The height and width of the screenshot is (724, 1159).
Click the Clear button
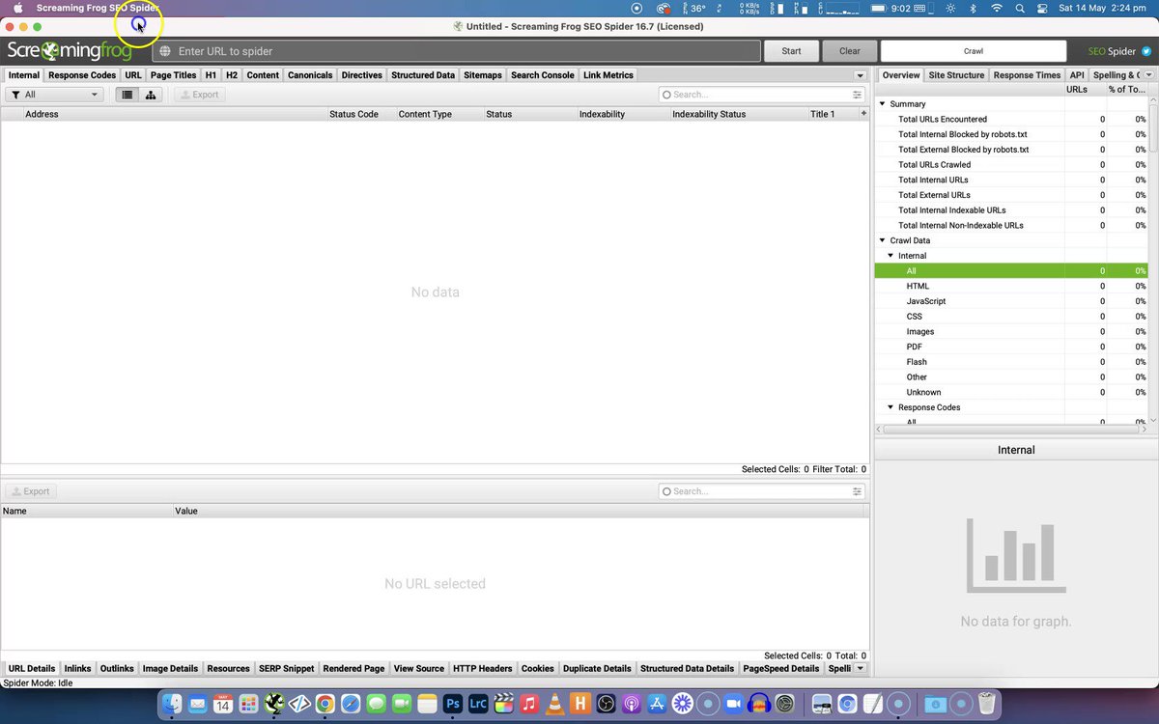coord(850,51)
